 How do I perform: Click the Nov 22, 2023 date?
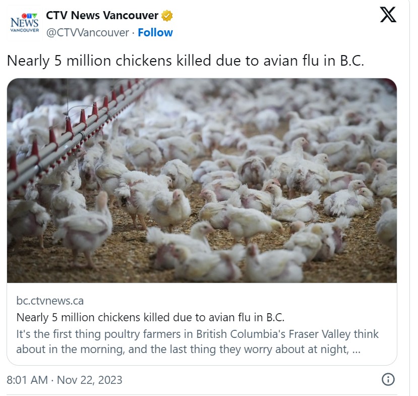coord(89,379)
